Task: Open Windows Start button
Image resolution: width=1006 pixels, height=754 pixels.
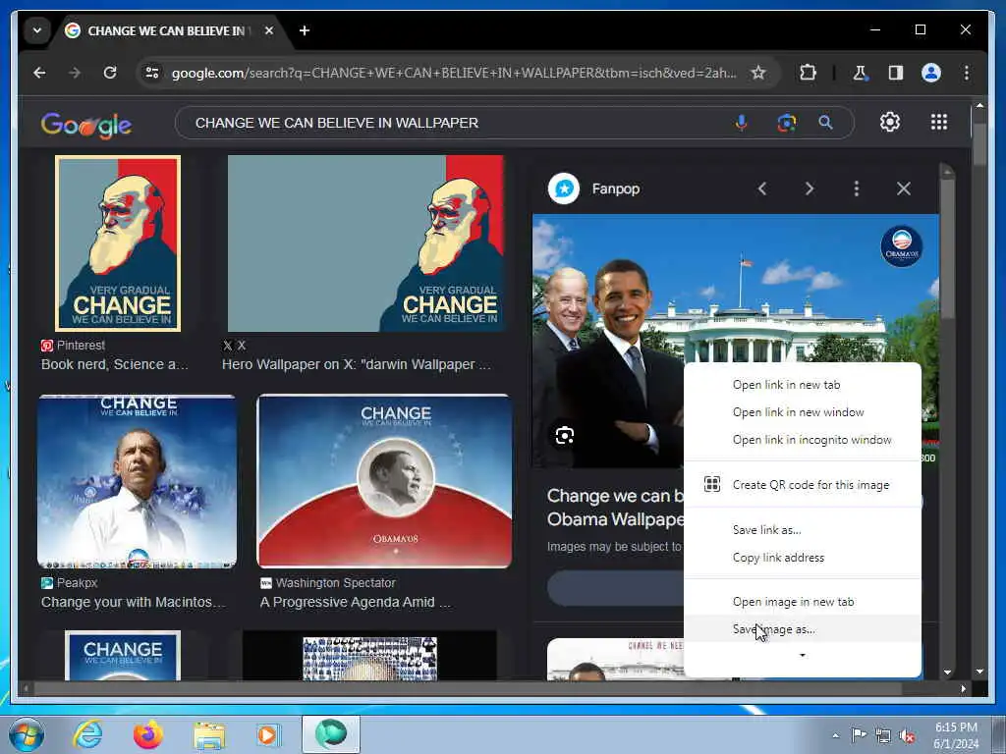Action: (x=27, y=734)
